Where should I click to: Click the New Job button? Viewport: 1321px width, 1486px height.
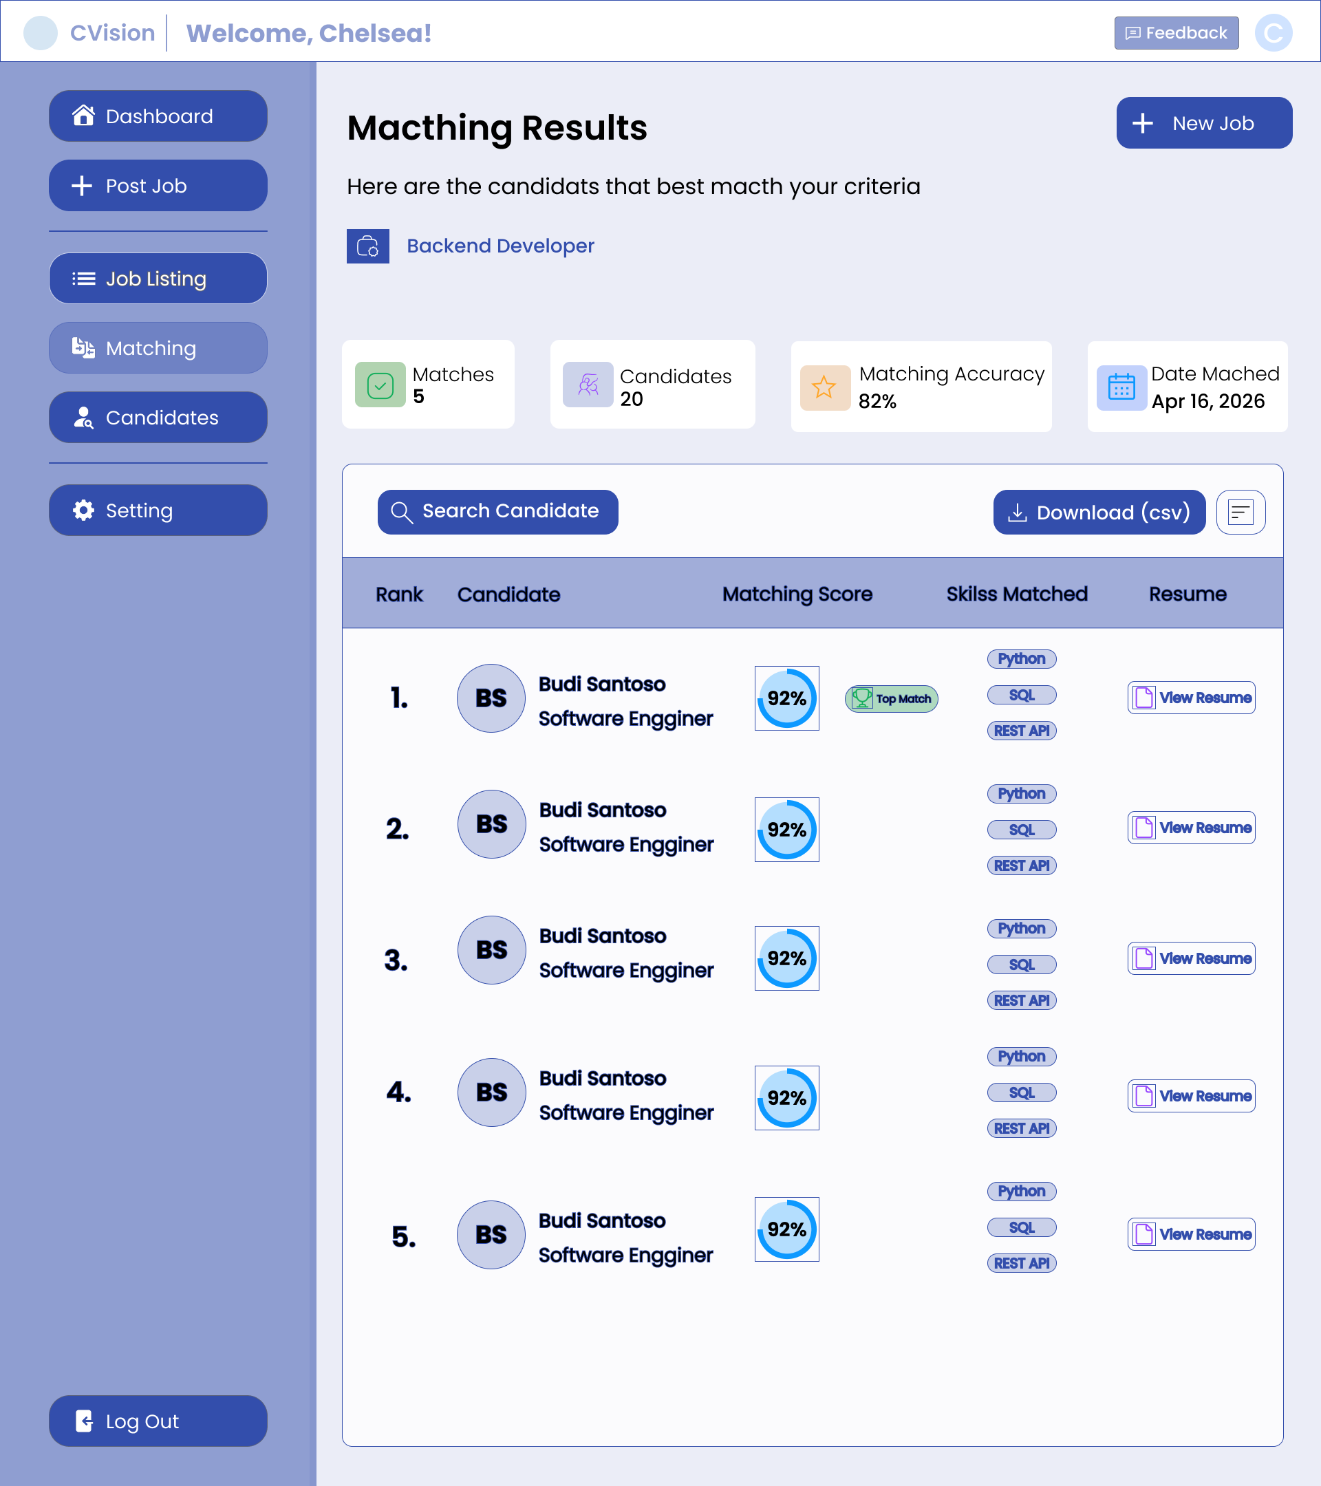[x=1204, y=123]
